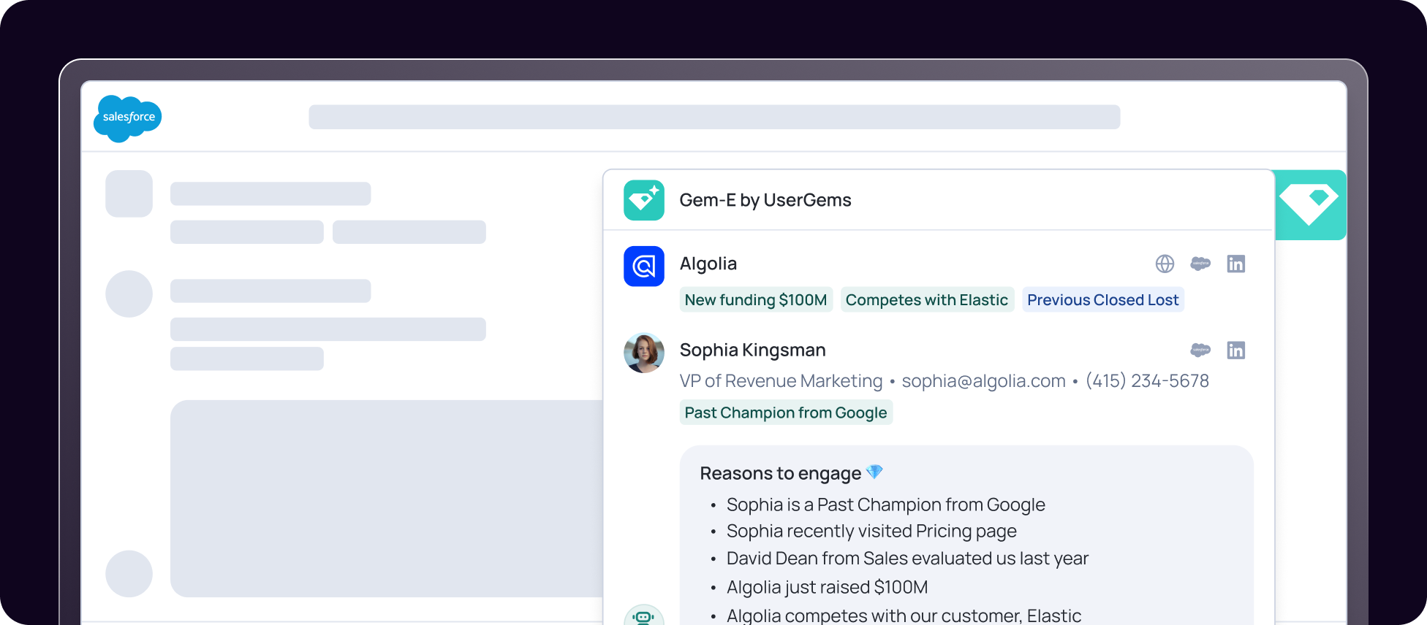Click the Gem-E by UserGems title
This screenshot has width=1427, height=625.
coord(765,200)
